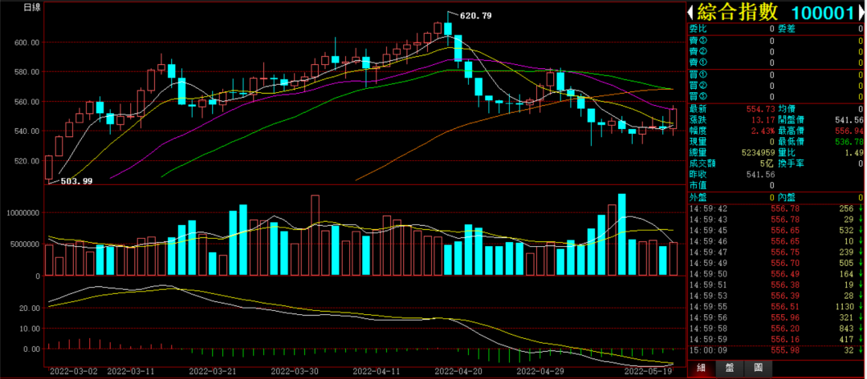The image size is (867, 379).
Task: Click the 幅度 value 2.43%
Action: (763, 131)
